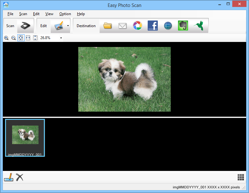This screenshot has width=249, height=193.
Task: Click the large puppy preview image
Action: (124, 79)
